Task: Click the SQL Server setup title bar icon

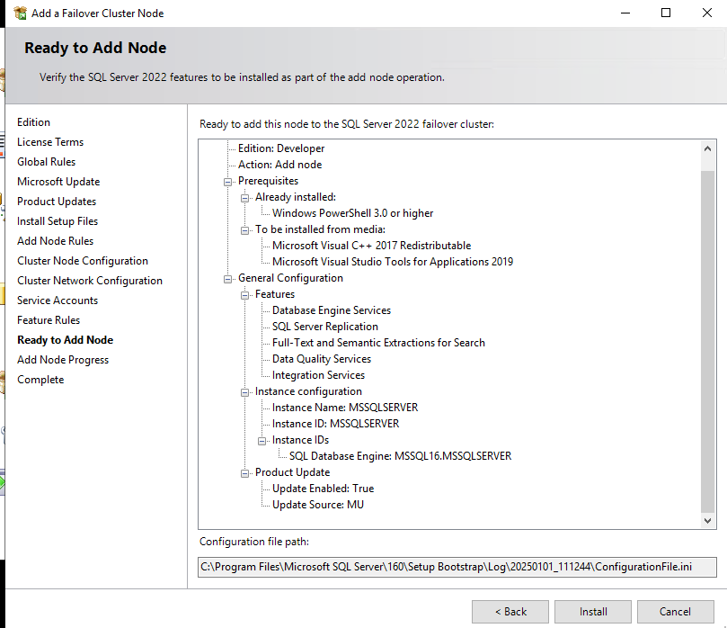Action: pos(21,13)
